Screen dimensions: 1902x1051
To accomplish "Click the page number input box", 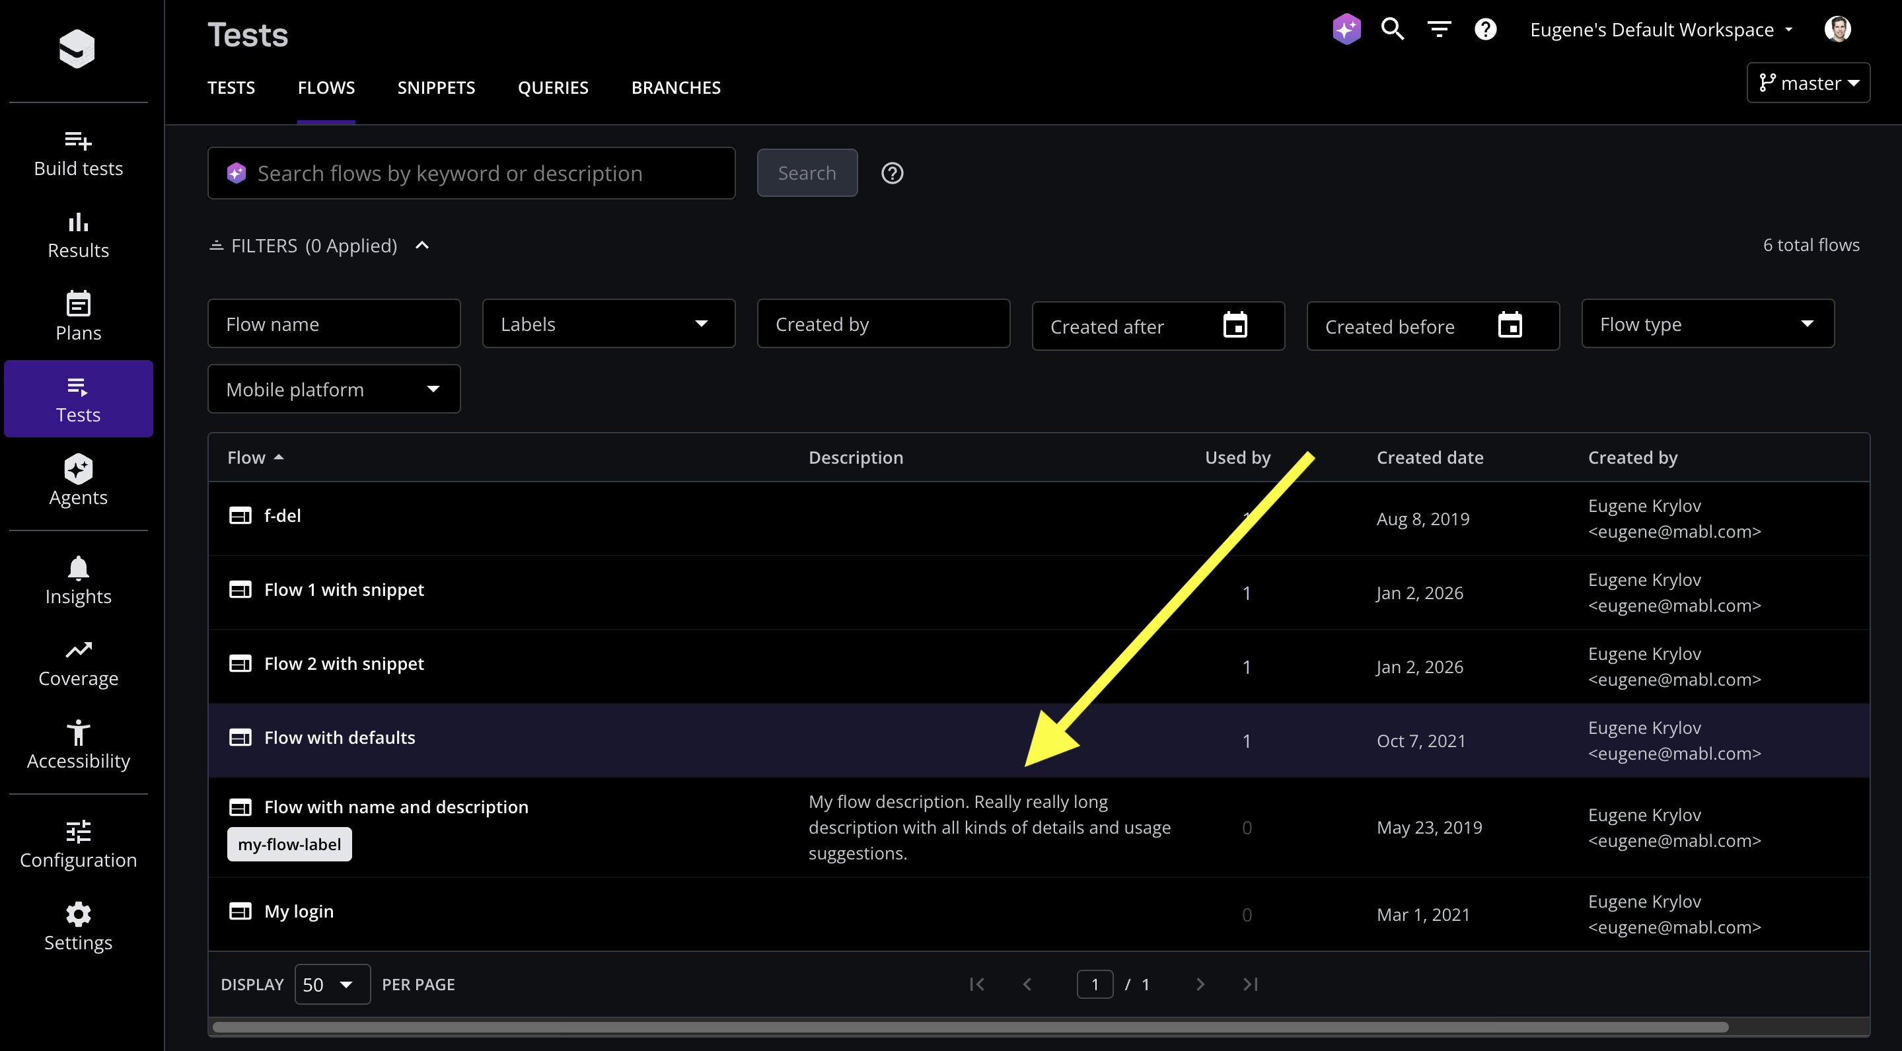I will 1095,984.
